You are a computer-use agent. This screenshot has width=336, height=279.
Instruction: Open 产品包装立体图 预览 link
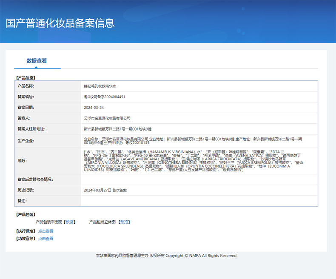pos(124,222)
